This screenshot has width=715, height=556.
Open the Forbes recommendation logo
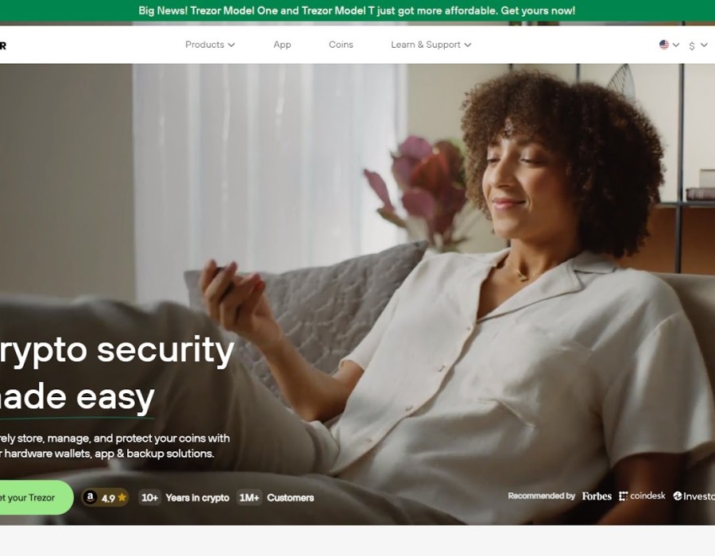point(597,496)
